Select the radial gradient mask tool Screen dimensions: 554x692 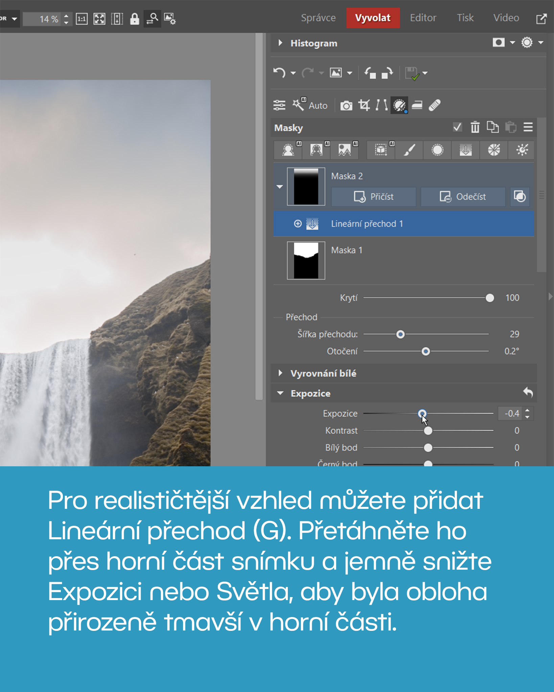437,150
